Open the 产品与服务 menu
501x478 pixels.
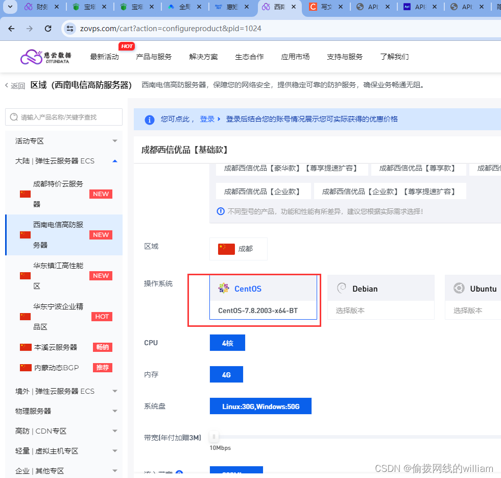coord(154,57)
